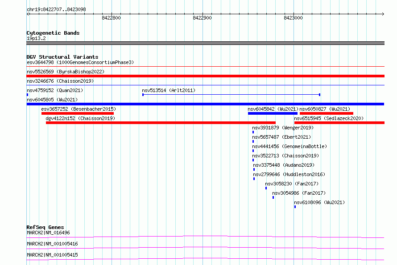Open dgv4122n152 (Chaisson2019) label
The width and height of the screenshot is (397, 265).
pyautogui.click(x=80, y=118)
